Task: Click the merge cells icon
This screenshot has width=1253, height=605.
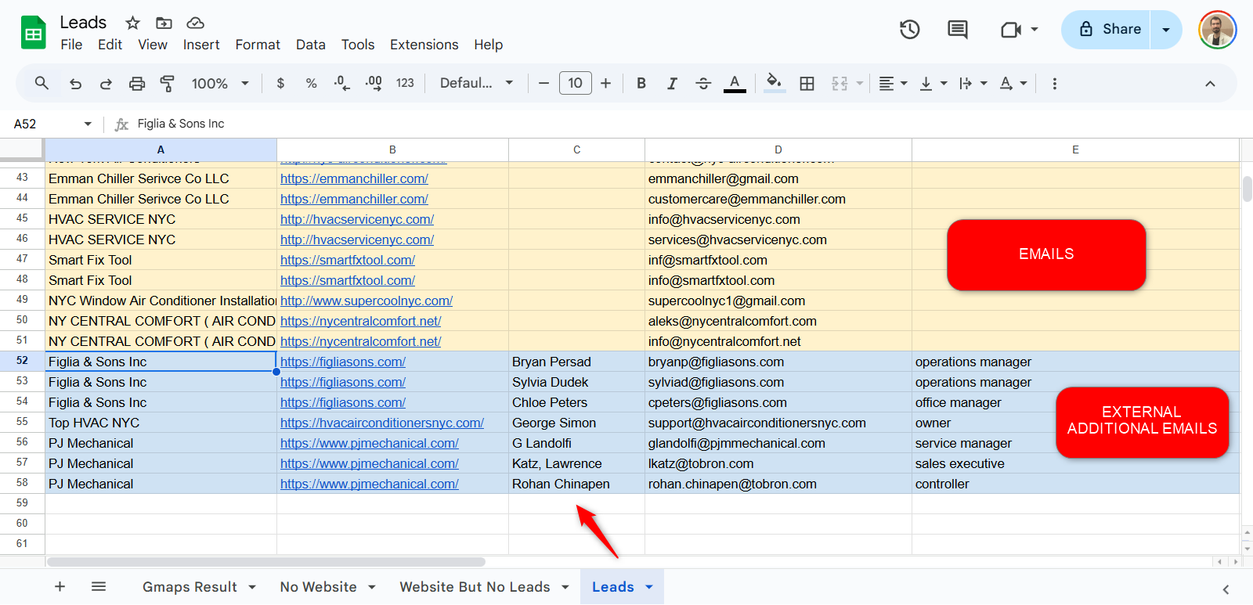Action: coord(840,83)
